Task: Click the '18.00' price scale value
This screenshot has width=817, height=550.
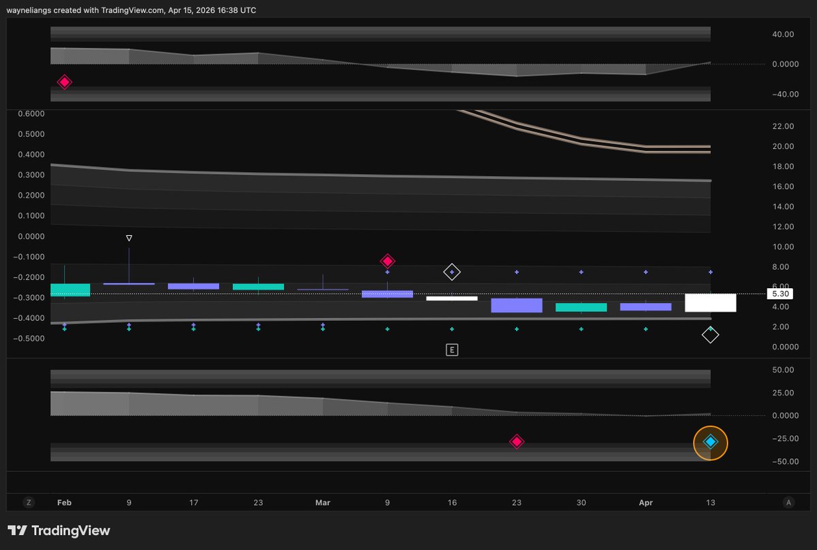Action: (784, 167)
